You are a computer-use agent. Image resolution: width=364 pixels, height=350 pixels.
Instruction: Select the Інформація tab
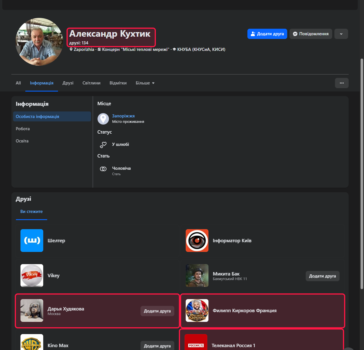(x=42, y=83)
